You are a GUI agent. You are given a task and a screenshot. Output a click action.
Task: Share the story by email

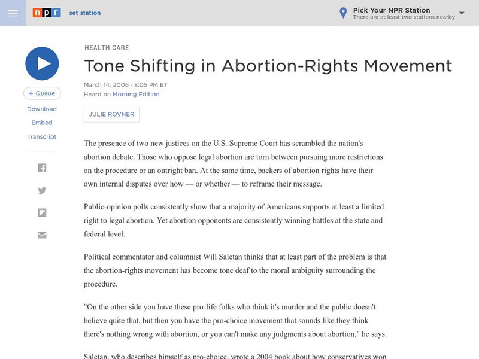tap(42, 235)
